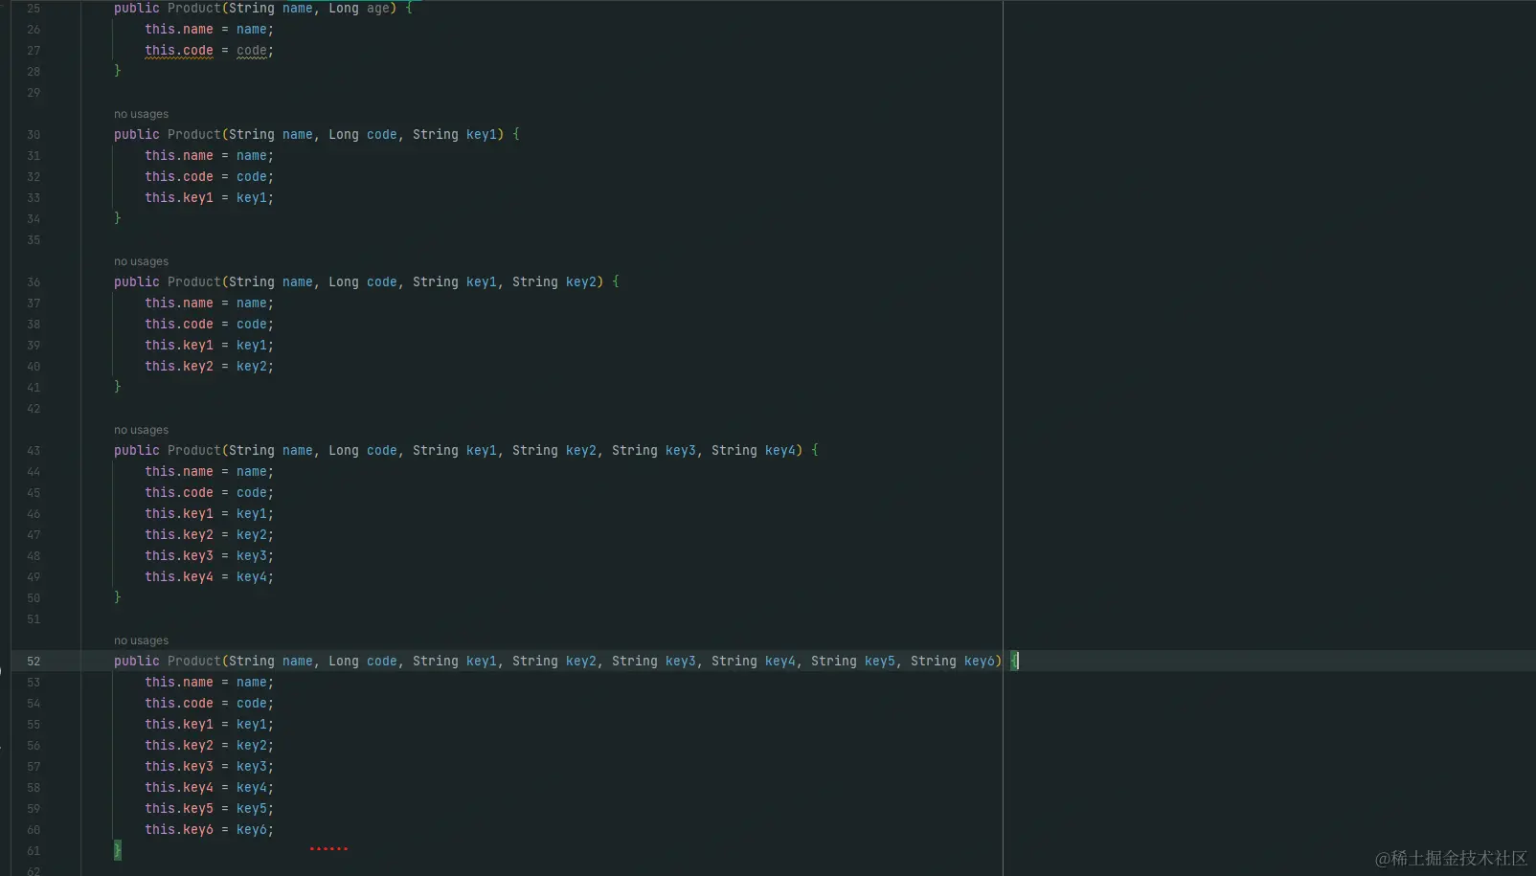Click "this.key4 = key4;" on line 49
The width and height of the screenshot is (1536, 876).
[209, 577]
